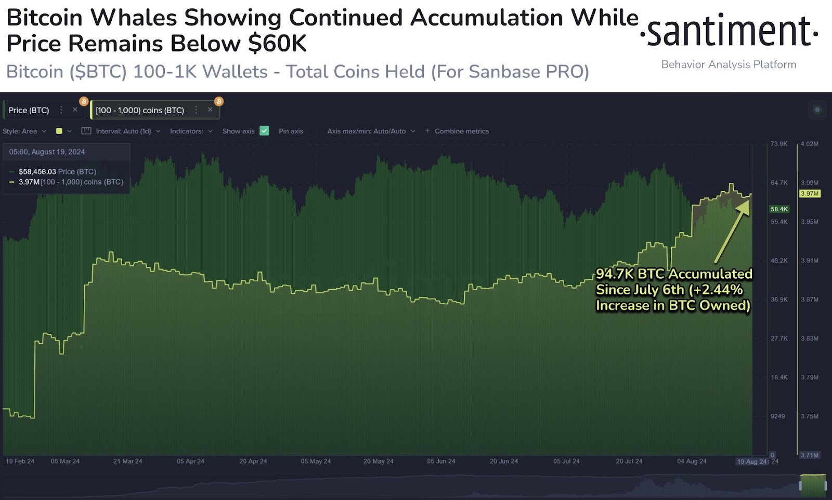Image resolution: width=832 pixels, height=500 pixels.
Task: Click the highlighted range in the bottom timeline navigator
Action: coord(813,484)
